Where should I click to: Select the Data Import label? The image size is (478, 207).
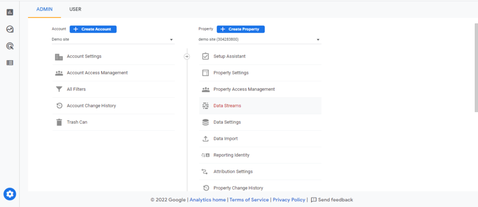(225, 139)
